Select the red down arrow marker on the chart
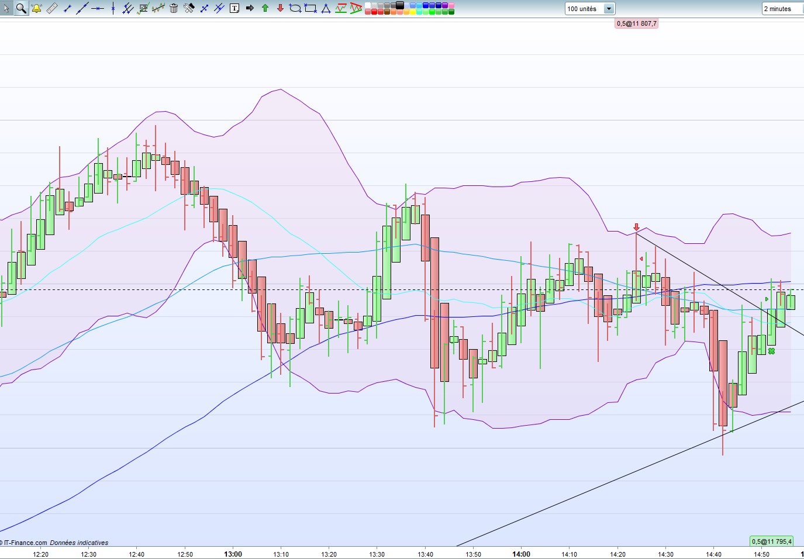 point(636,227)
